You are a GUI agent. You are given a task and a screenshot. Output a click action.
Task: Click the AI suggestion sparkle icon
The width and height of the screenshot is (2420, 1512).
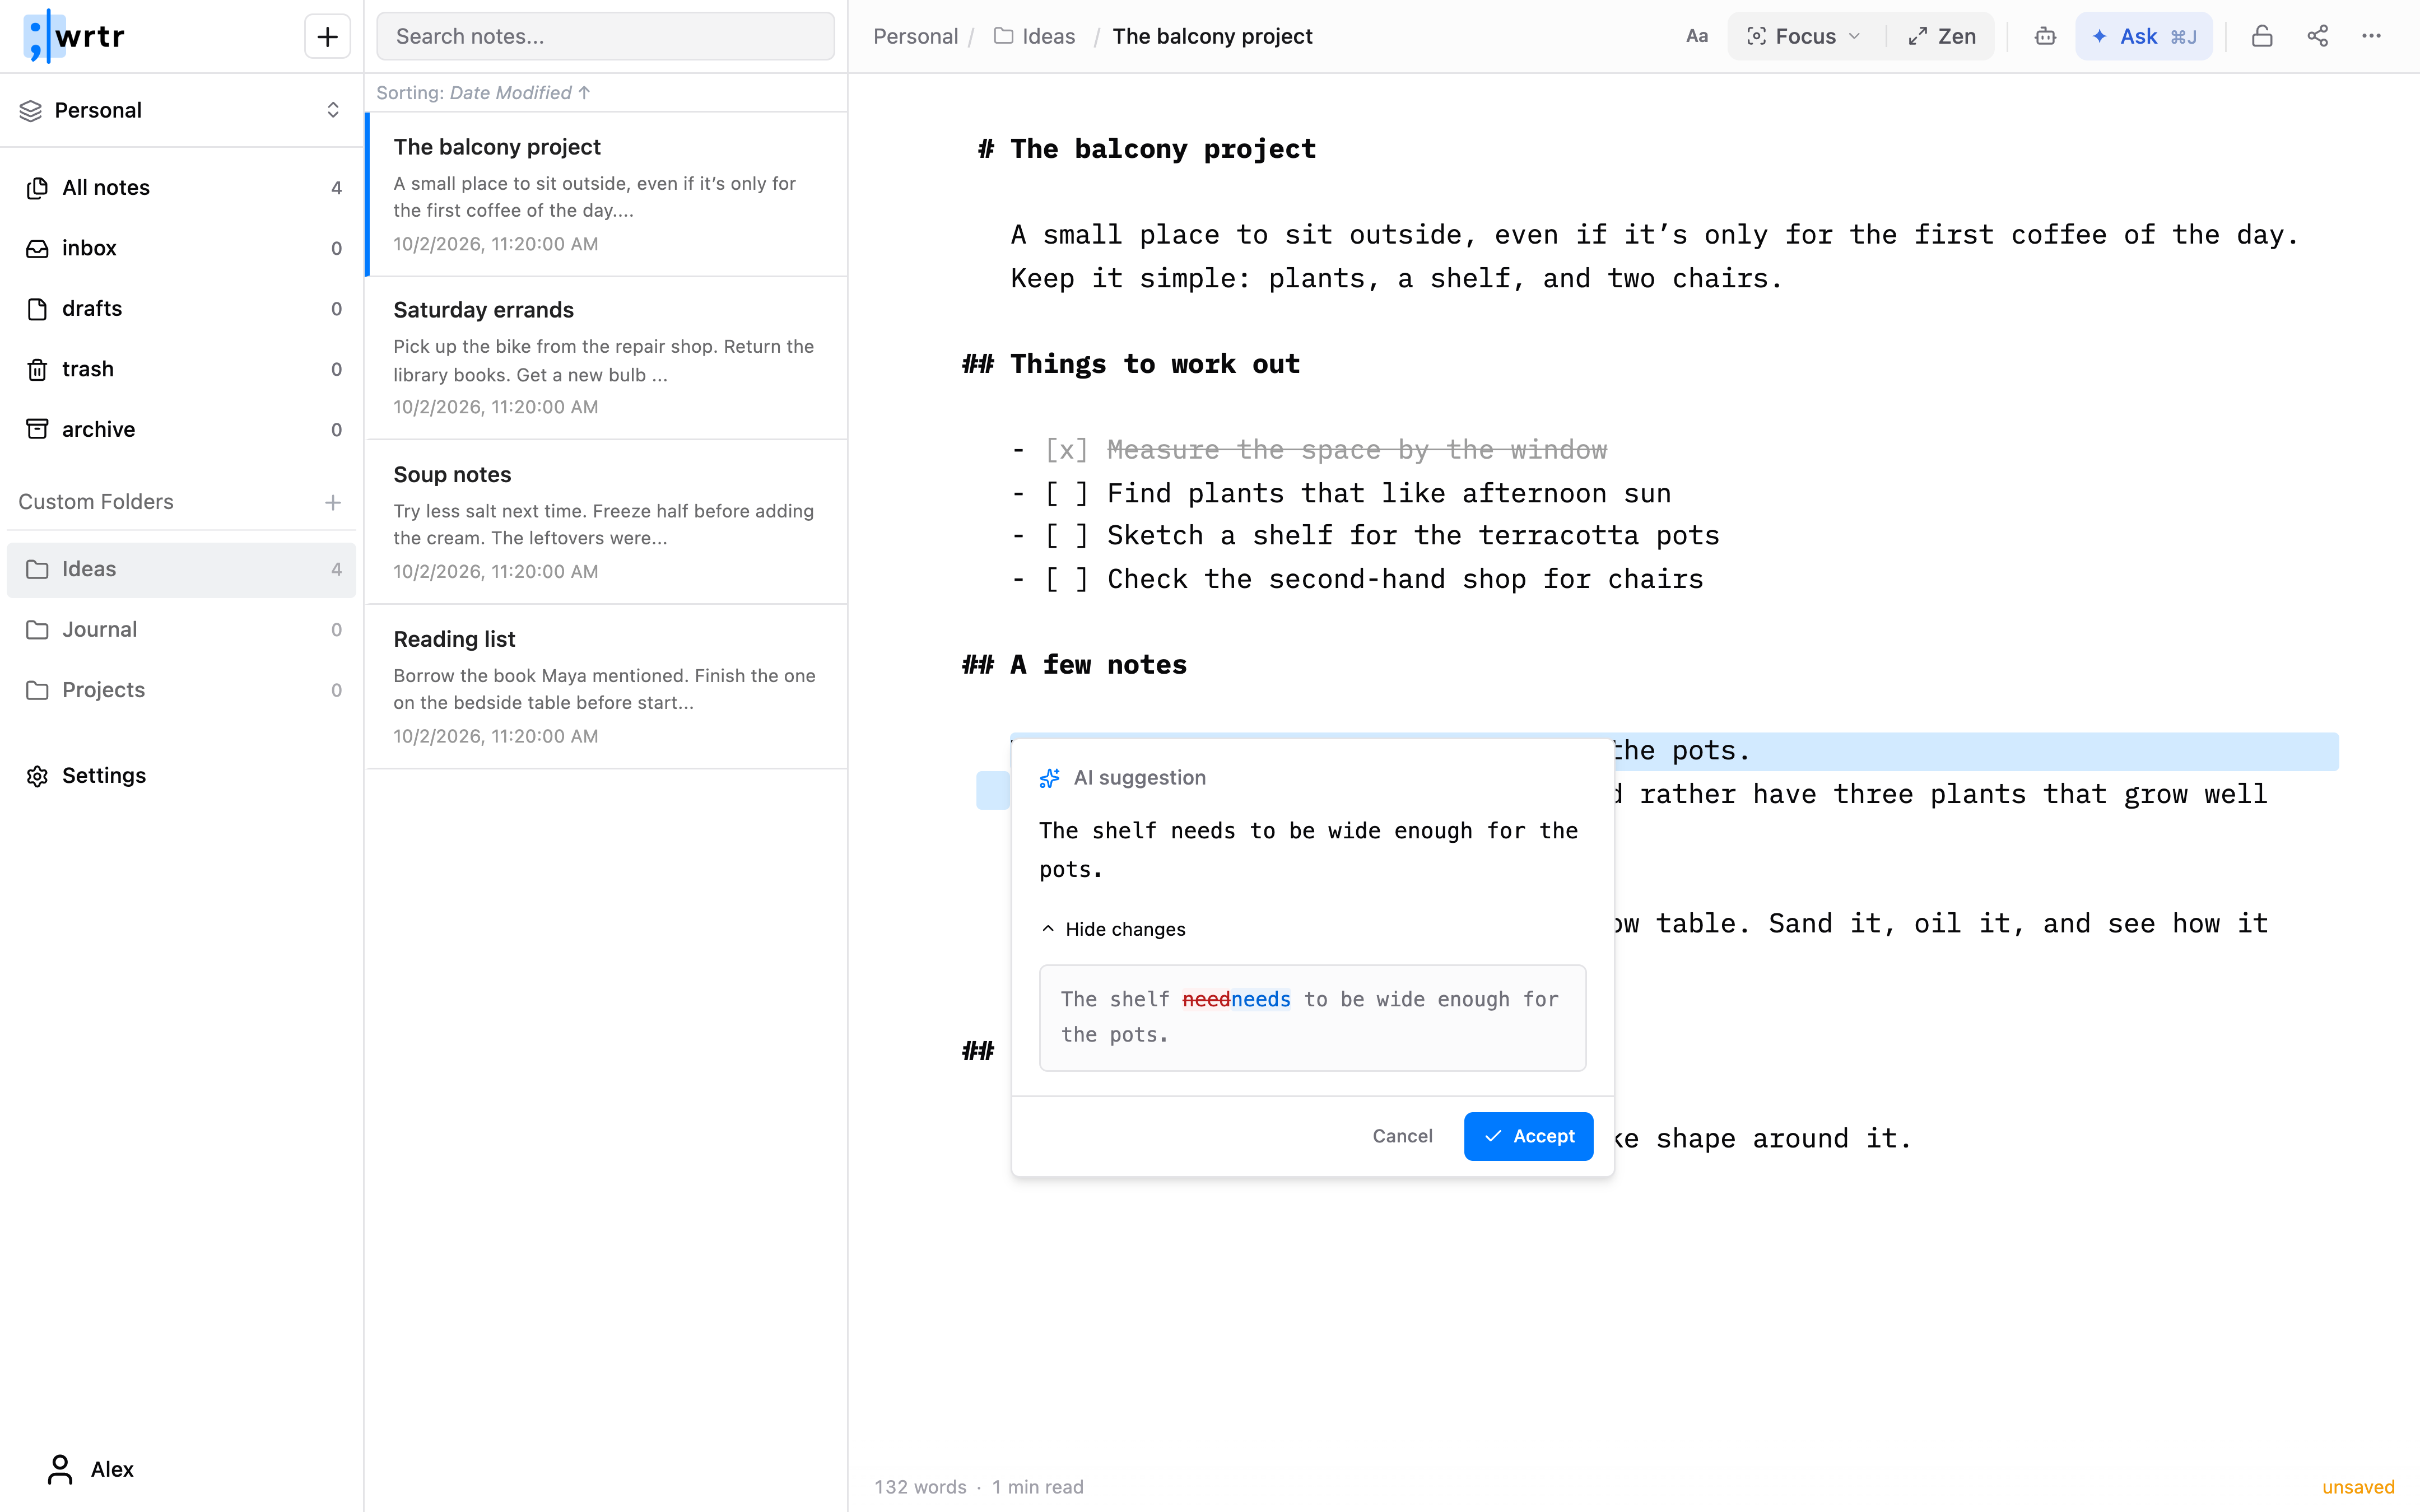(x=1049, y=778)
